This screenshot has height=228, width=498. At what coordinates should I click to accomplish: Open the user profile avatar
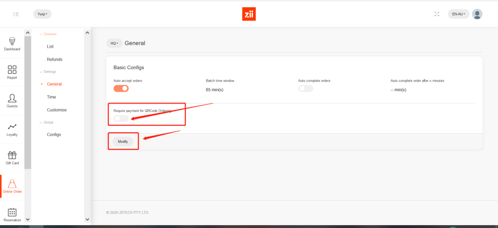(x=477, y=14)
